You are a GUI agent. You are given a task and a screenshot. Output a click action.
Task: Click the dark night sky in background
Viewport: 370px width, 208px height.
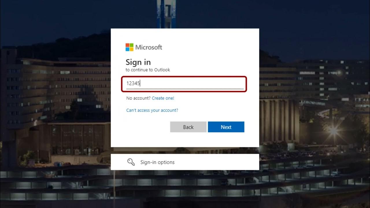(x=304, y=23)
